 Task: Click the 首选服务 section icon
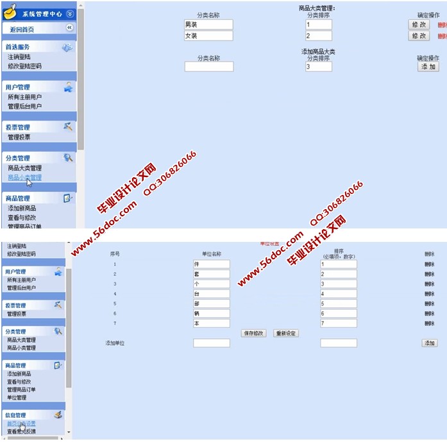tap(67, 47)
